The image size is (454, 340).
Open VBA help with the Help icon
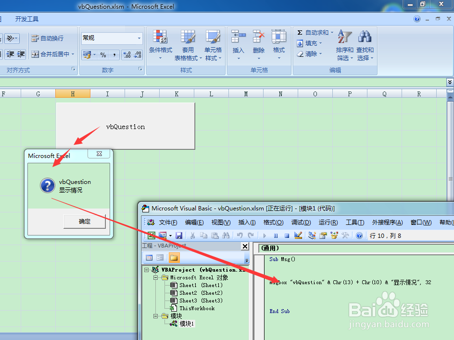(x=359, y=235)
